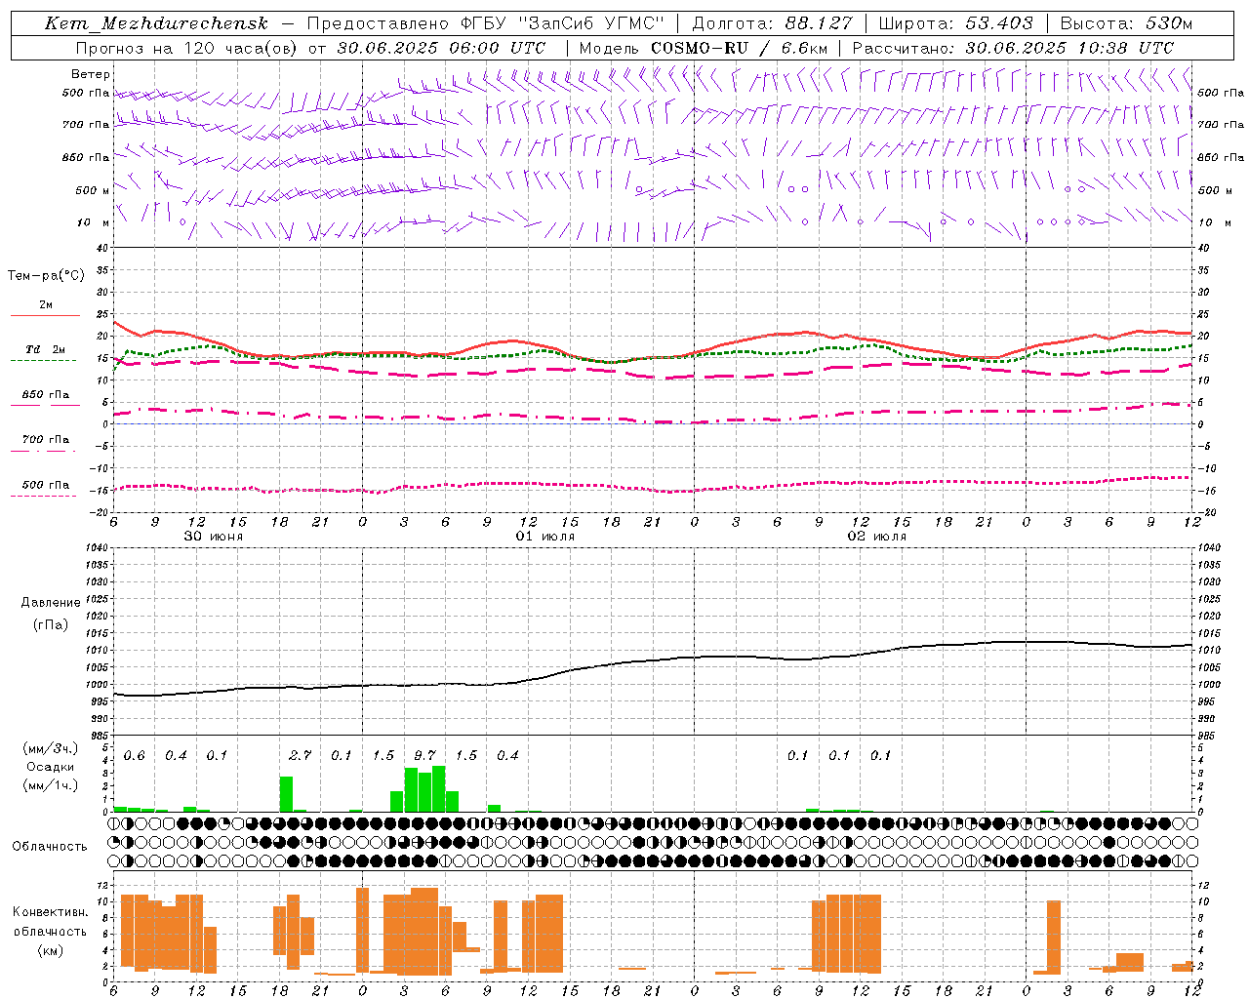Select the longitude value Долгота: 88.127
This screenshot has height=999, width=1249.
[x=772, y=23]
